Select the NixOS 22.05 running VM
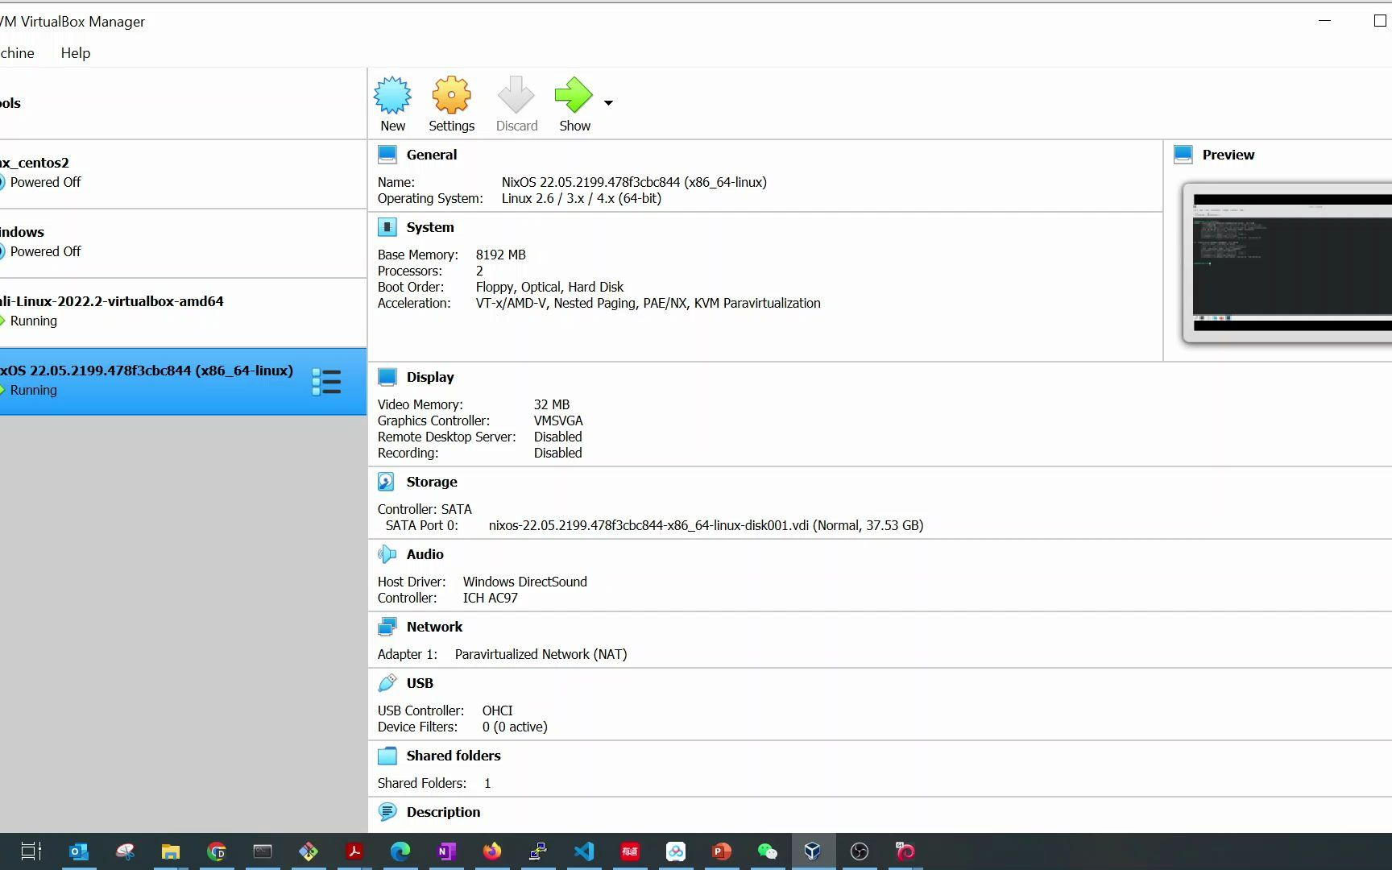Image resolution: width=1392 pixels, height=870 pixels. coord(183,381)
